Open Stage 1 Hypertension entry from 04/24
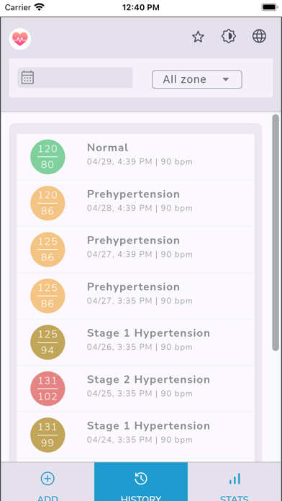This screenshot has height=501, width=282. [135, 435]
